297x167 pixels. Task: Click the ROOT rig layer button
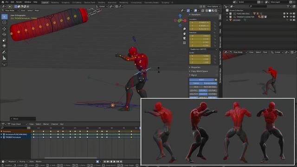click(x=201, y=80)
